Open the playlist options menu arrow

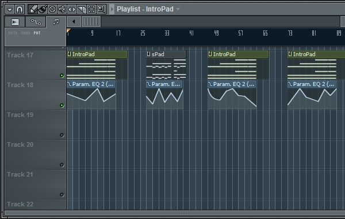tap(10, 9)
